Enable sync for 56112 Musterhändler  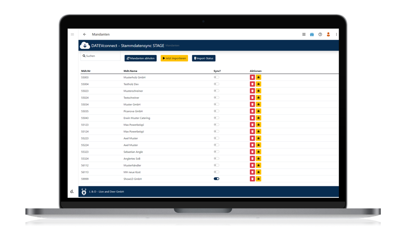216,165
